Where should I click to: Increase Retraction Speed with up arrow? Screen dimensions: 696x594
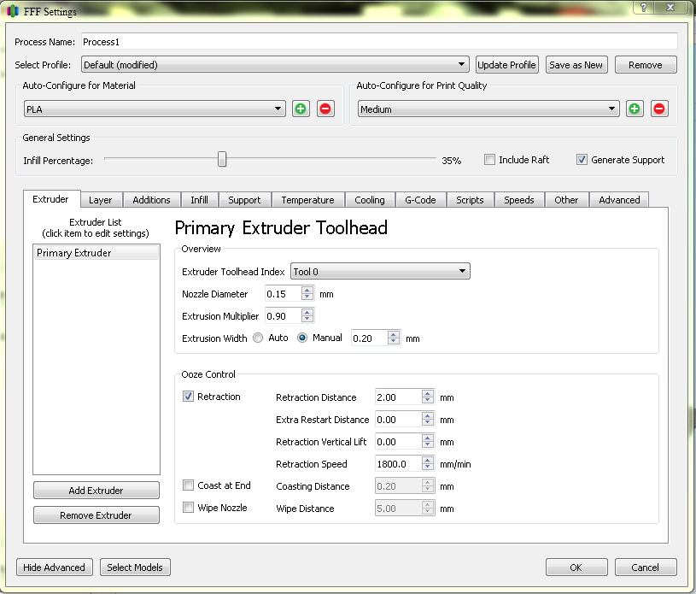[428, 460]
